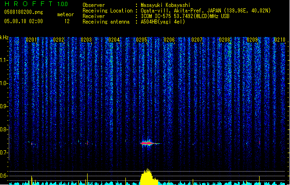Click the small red echo at 0203
This screenshot has width=290, height=185.
click(87, 143)
